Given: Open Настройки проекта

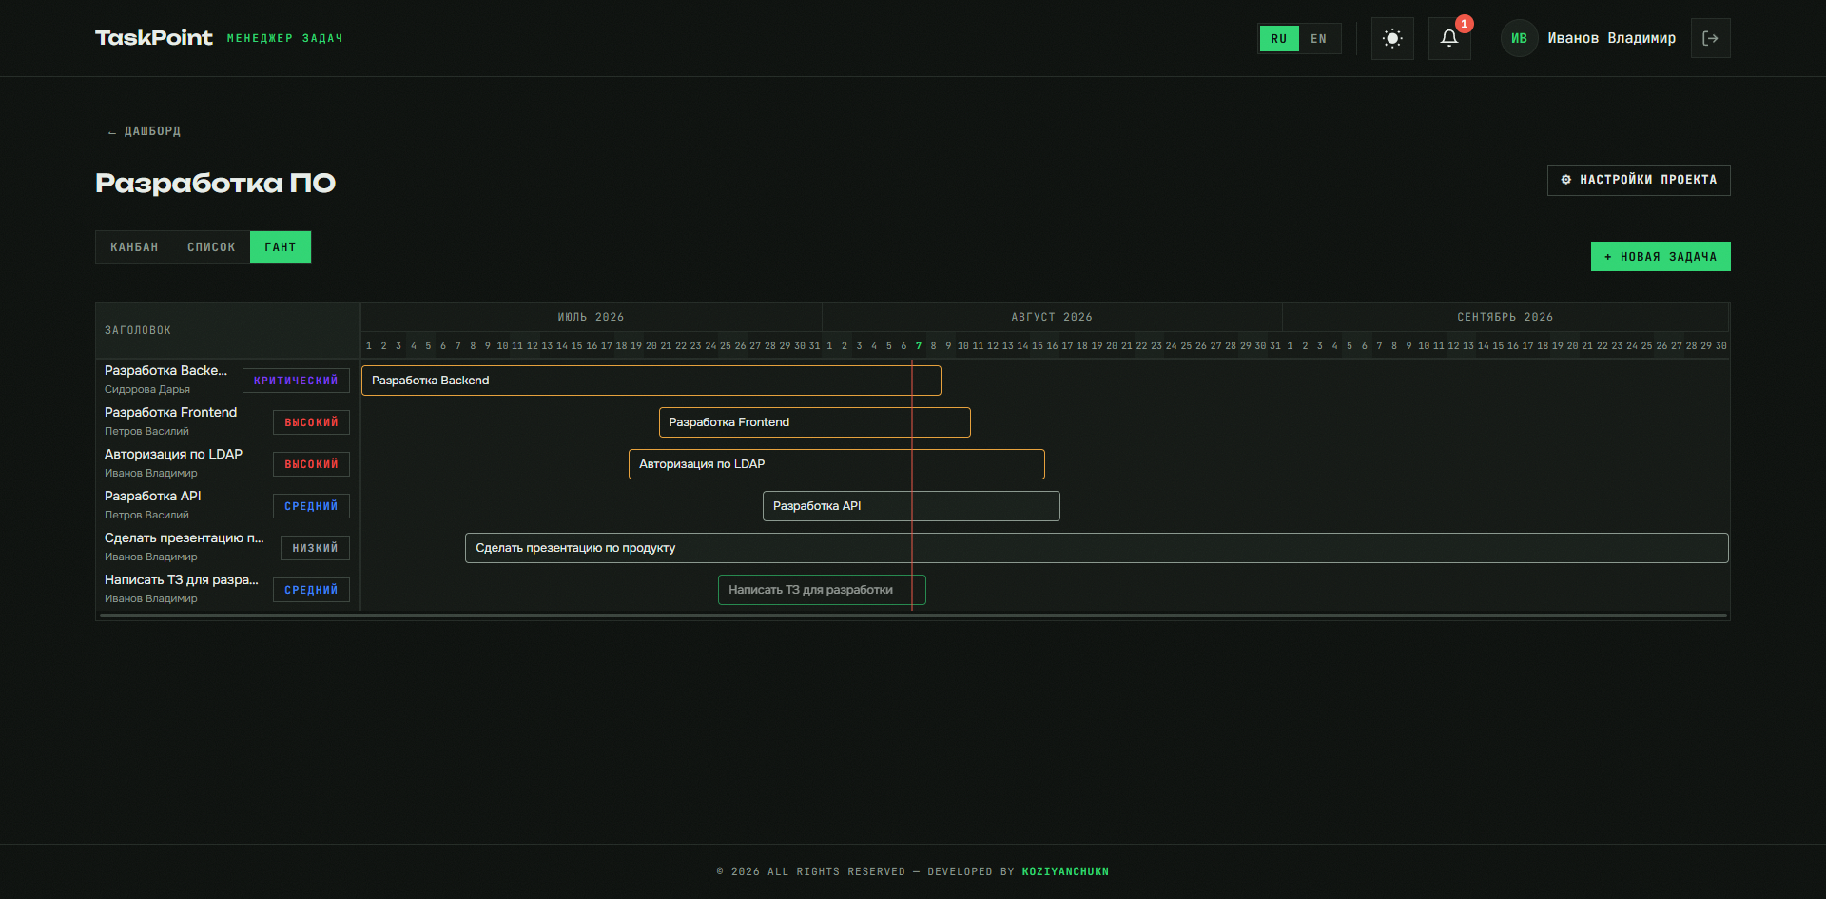Looking at the screenshot, I should (x=1639, y=180).
